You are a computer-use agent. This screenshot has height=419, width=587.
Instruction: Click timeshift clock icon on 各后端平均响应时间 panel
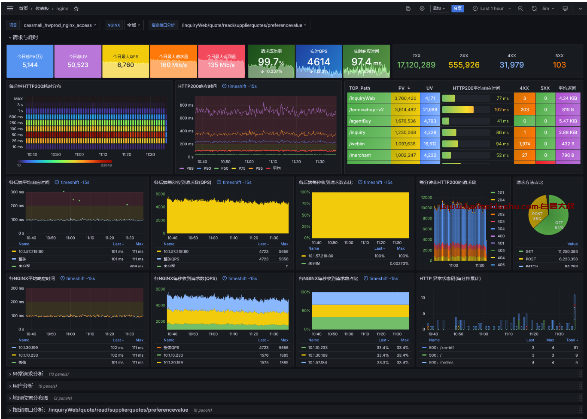(57, 183)
